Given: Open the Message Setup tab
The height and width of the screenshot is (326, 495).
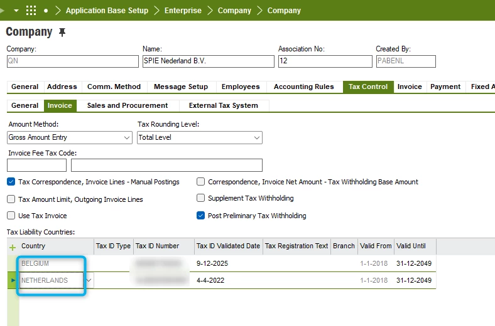Looking at the screenshot, I should [x=181, y=87].
